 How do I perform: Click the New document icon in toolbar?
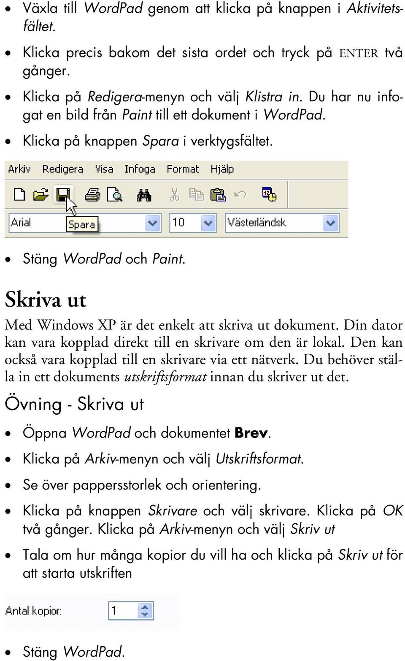pos(19,195)
